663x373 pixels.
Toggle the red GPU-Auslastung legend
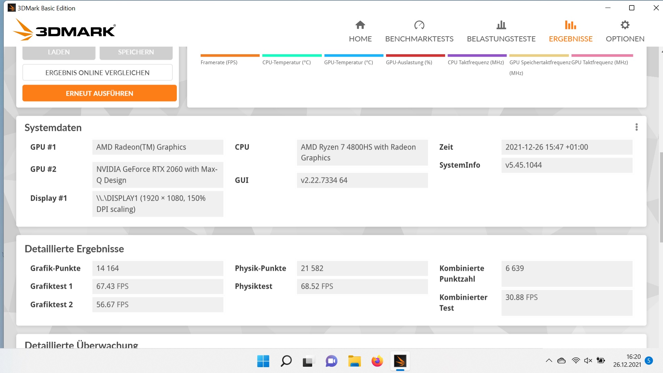[x=415, y=60]
